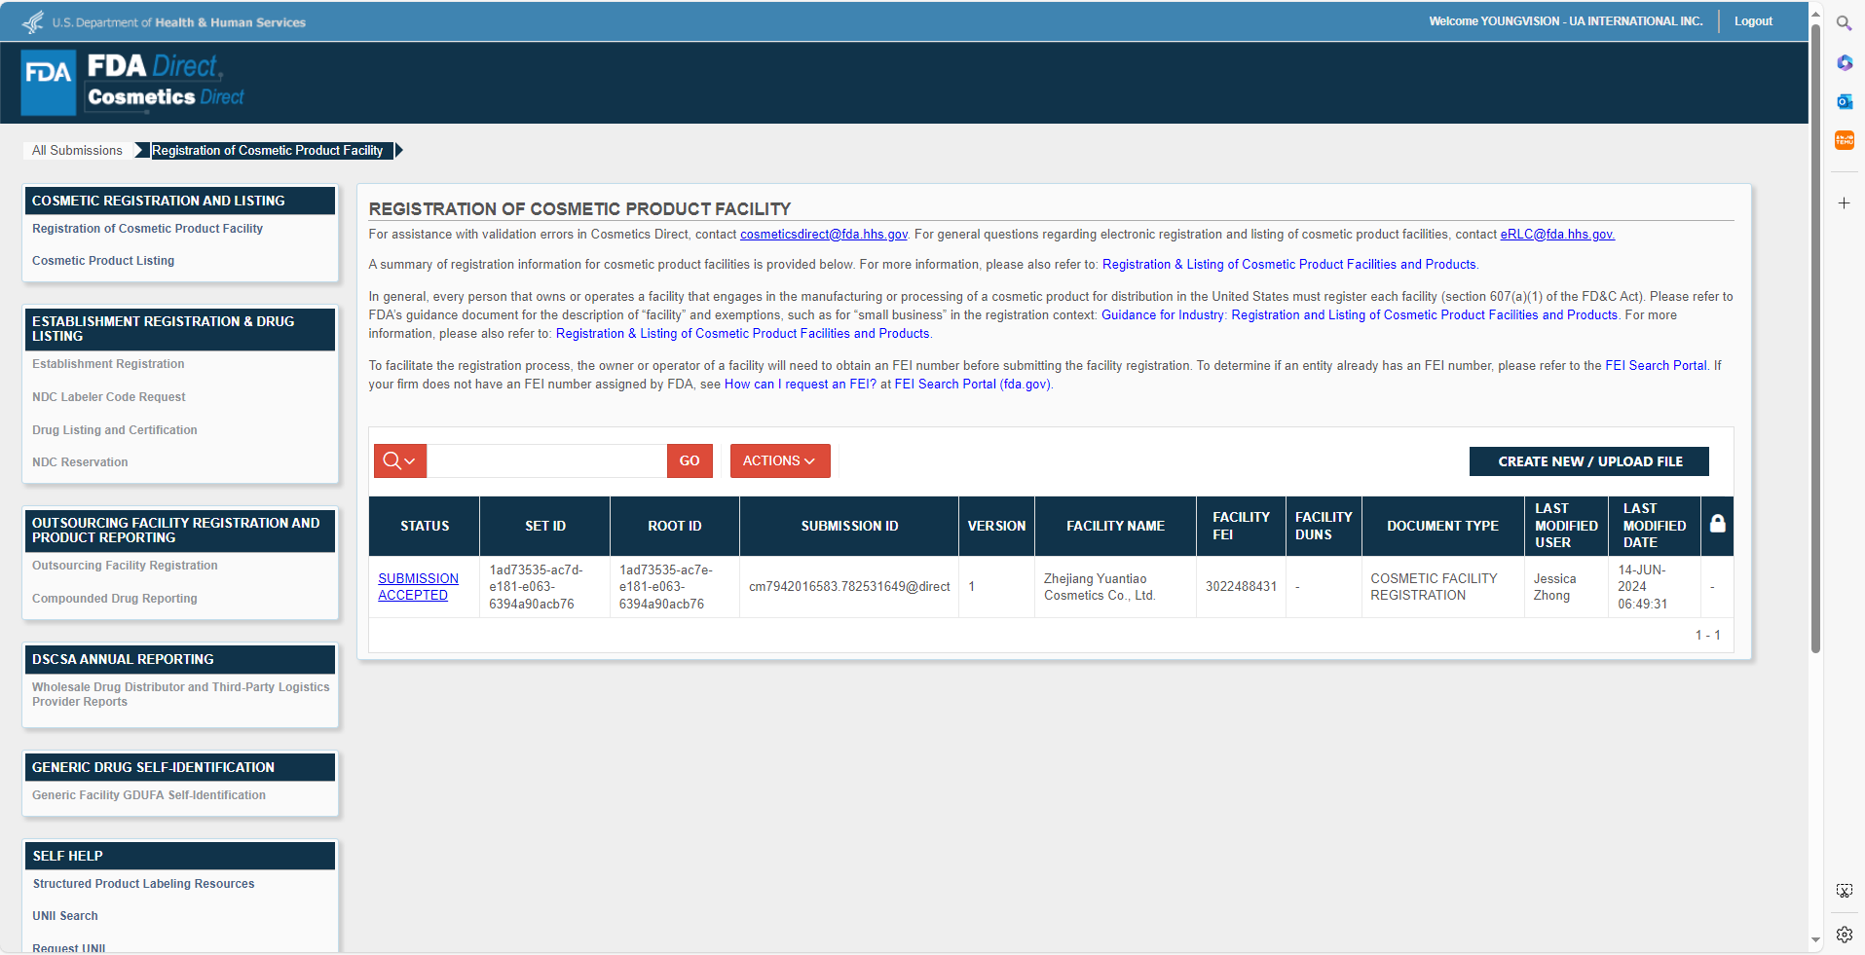Sort by FACILITY NAME column header
The width and height of the screenshot is (1865, 955).
pyautogui.click(x=1115, y=527)
